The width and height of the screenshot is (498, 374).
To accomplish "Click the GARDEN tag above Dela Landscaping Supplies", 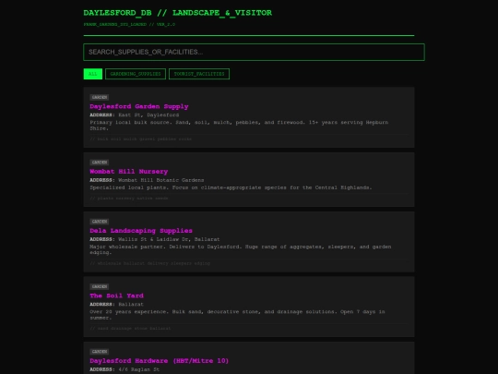I will (100, 222).
